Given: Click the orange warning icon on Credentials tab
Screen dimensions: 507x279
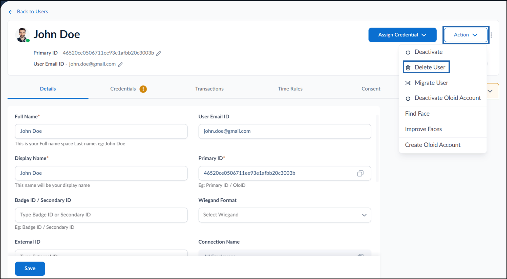Looking at the screenshot, I should (143, 89).
